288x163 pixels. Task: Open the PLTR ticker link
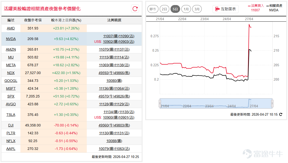coord(11,133)
